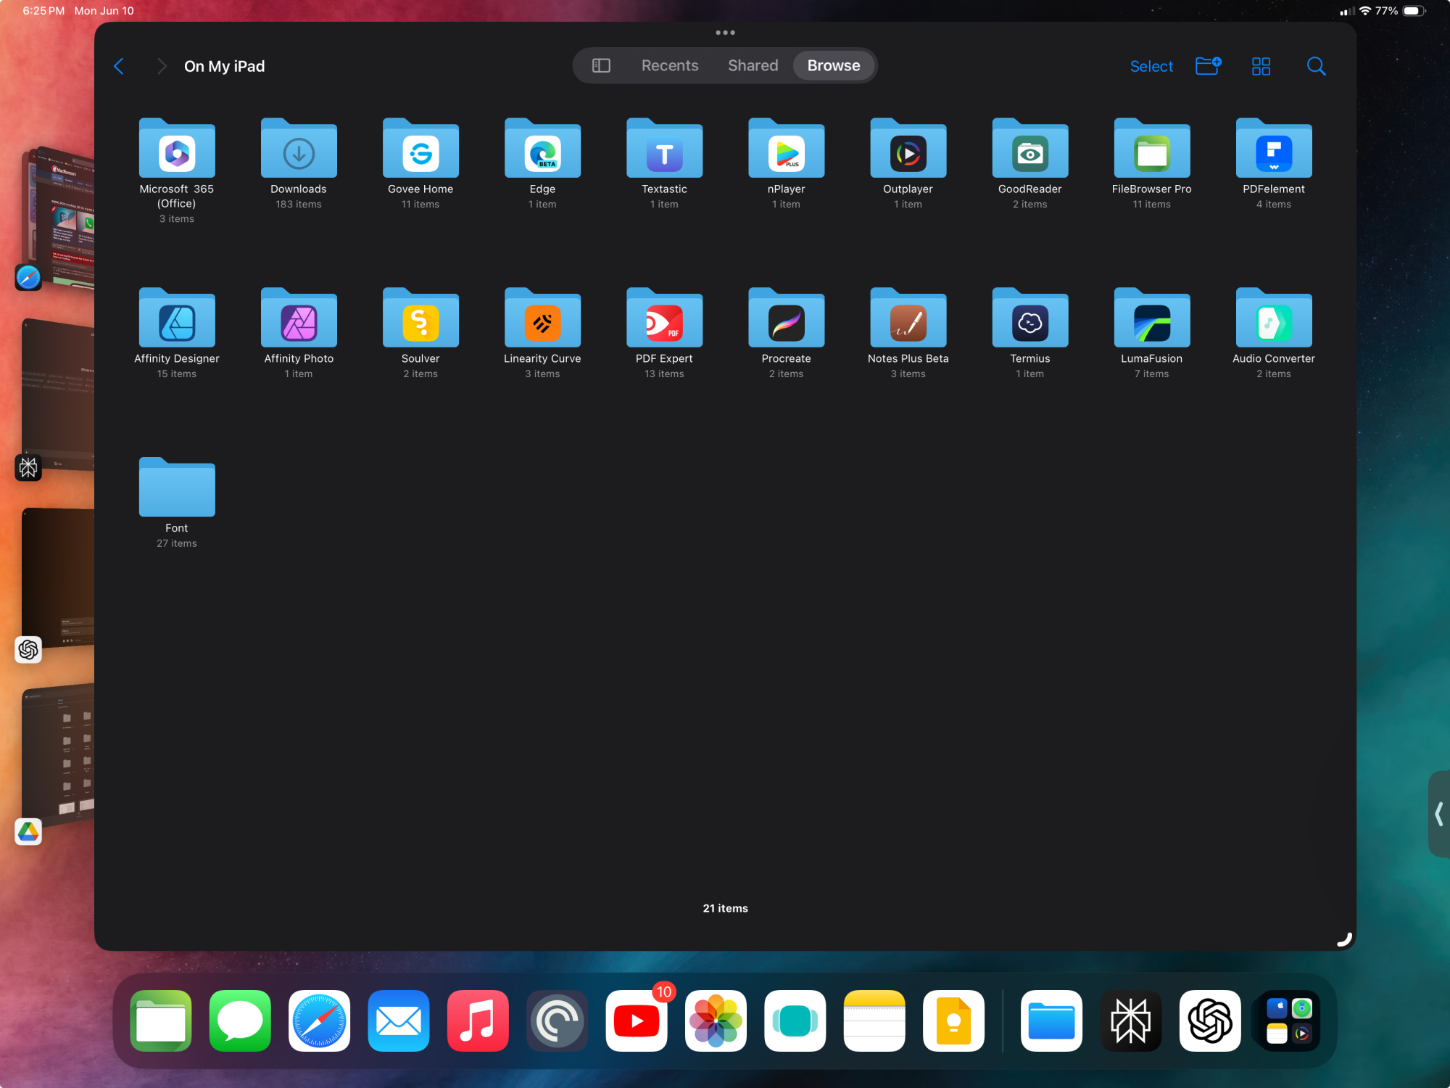Open the Linearity Curve folder
The image size is (1450, 1088).
point(542,318)
